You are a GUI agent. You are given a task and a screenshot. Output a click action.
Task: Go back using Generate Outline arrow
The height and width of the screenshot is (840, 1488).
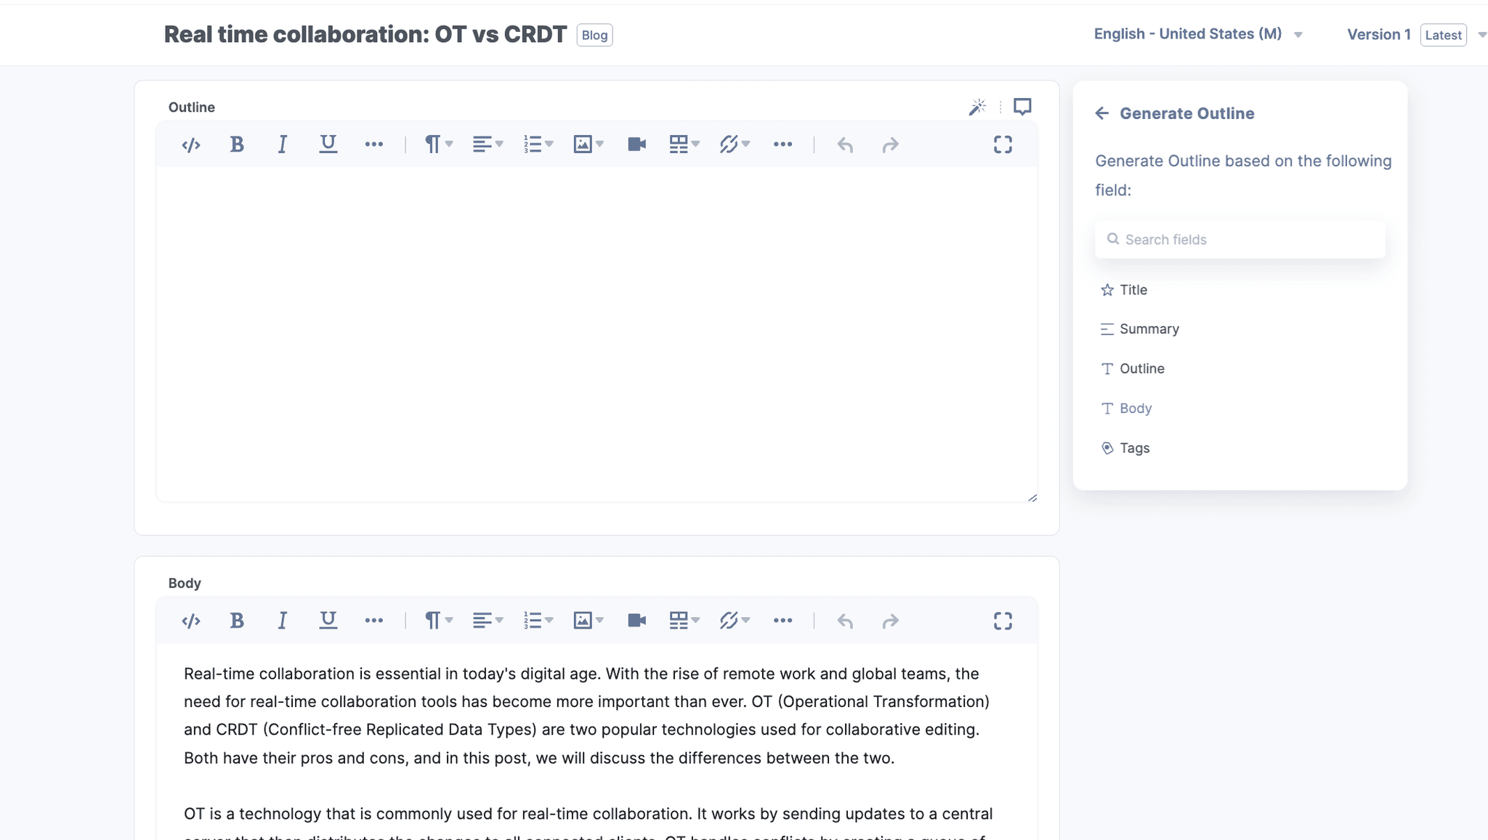(1102, 113)
